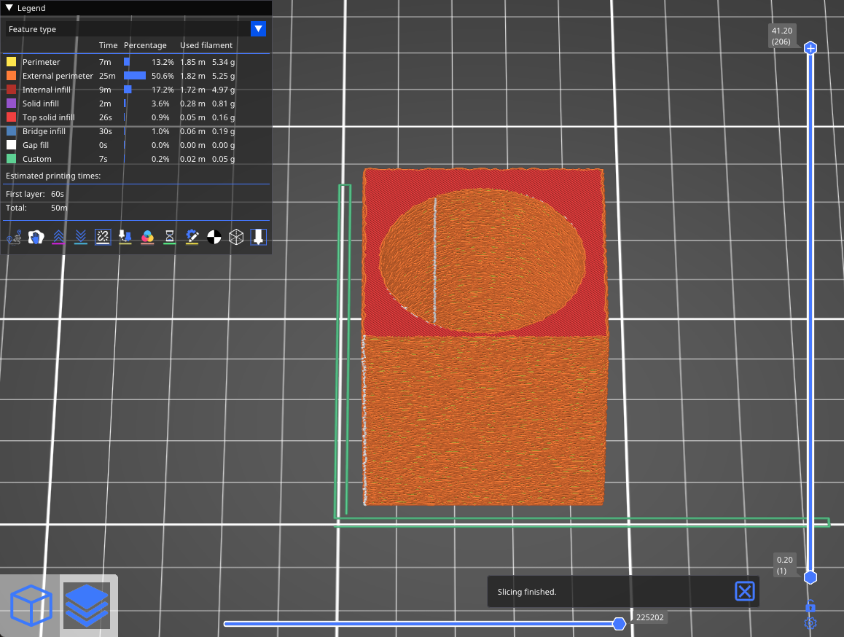Collapse the Legend panel triangle
Screen dimensions: 844x637
10,8
